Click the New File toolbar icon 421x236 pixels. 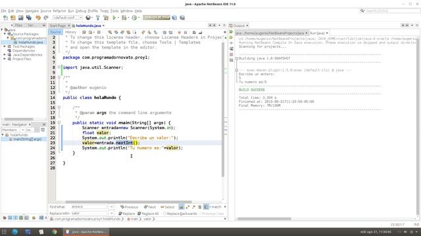(x=5, y=18)
